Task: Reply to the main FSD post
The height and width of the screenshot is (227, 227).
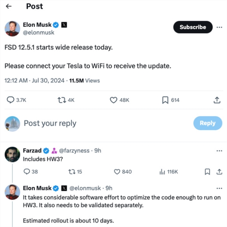Action: click(x=11, y=100)
